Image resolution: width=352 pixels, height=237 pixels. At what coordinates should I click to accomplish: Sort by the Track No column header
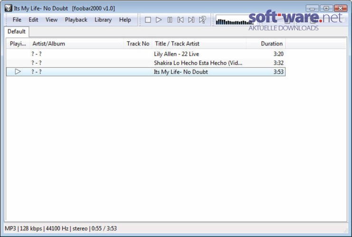tap(138, 44)
